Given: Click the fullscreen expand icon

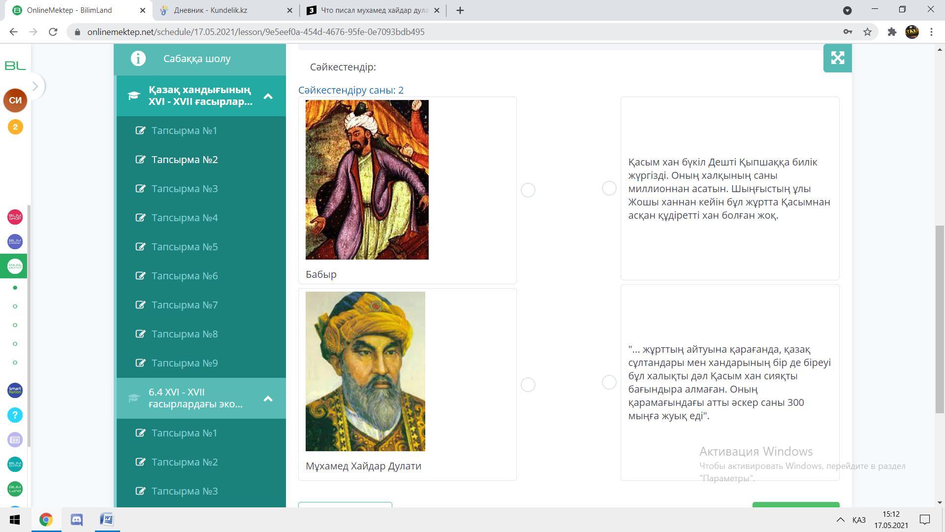Looking at the screenshot, I should (837, 58).
